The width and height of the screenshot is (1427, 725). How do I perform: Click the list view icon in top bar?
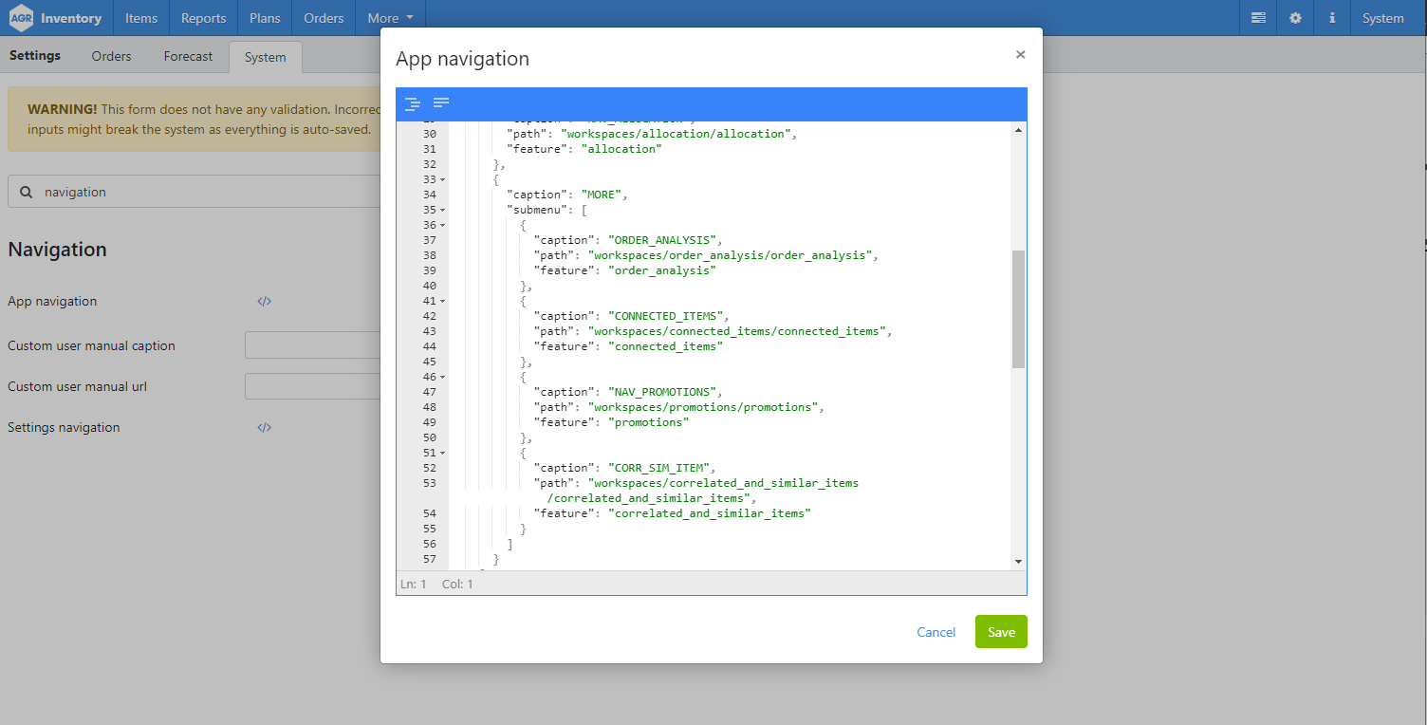coord(1258,18)
